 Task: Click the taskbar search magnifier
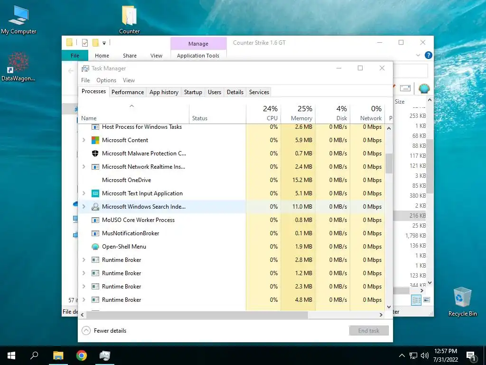point(34,355)
